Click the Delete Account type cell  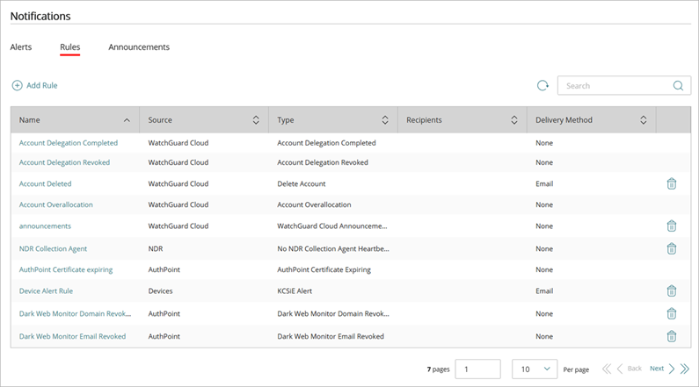302,183
